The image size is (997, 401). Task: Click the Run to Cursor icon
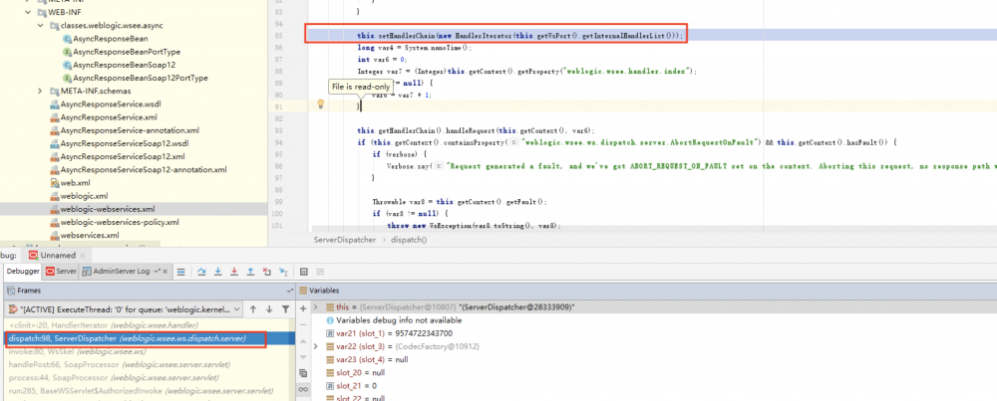pos(283,272)
